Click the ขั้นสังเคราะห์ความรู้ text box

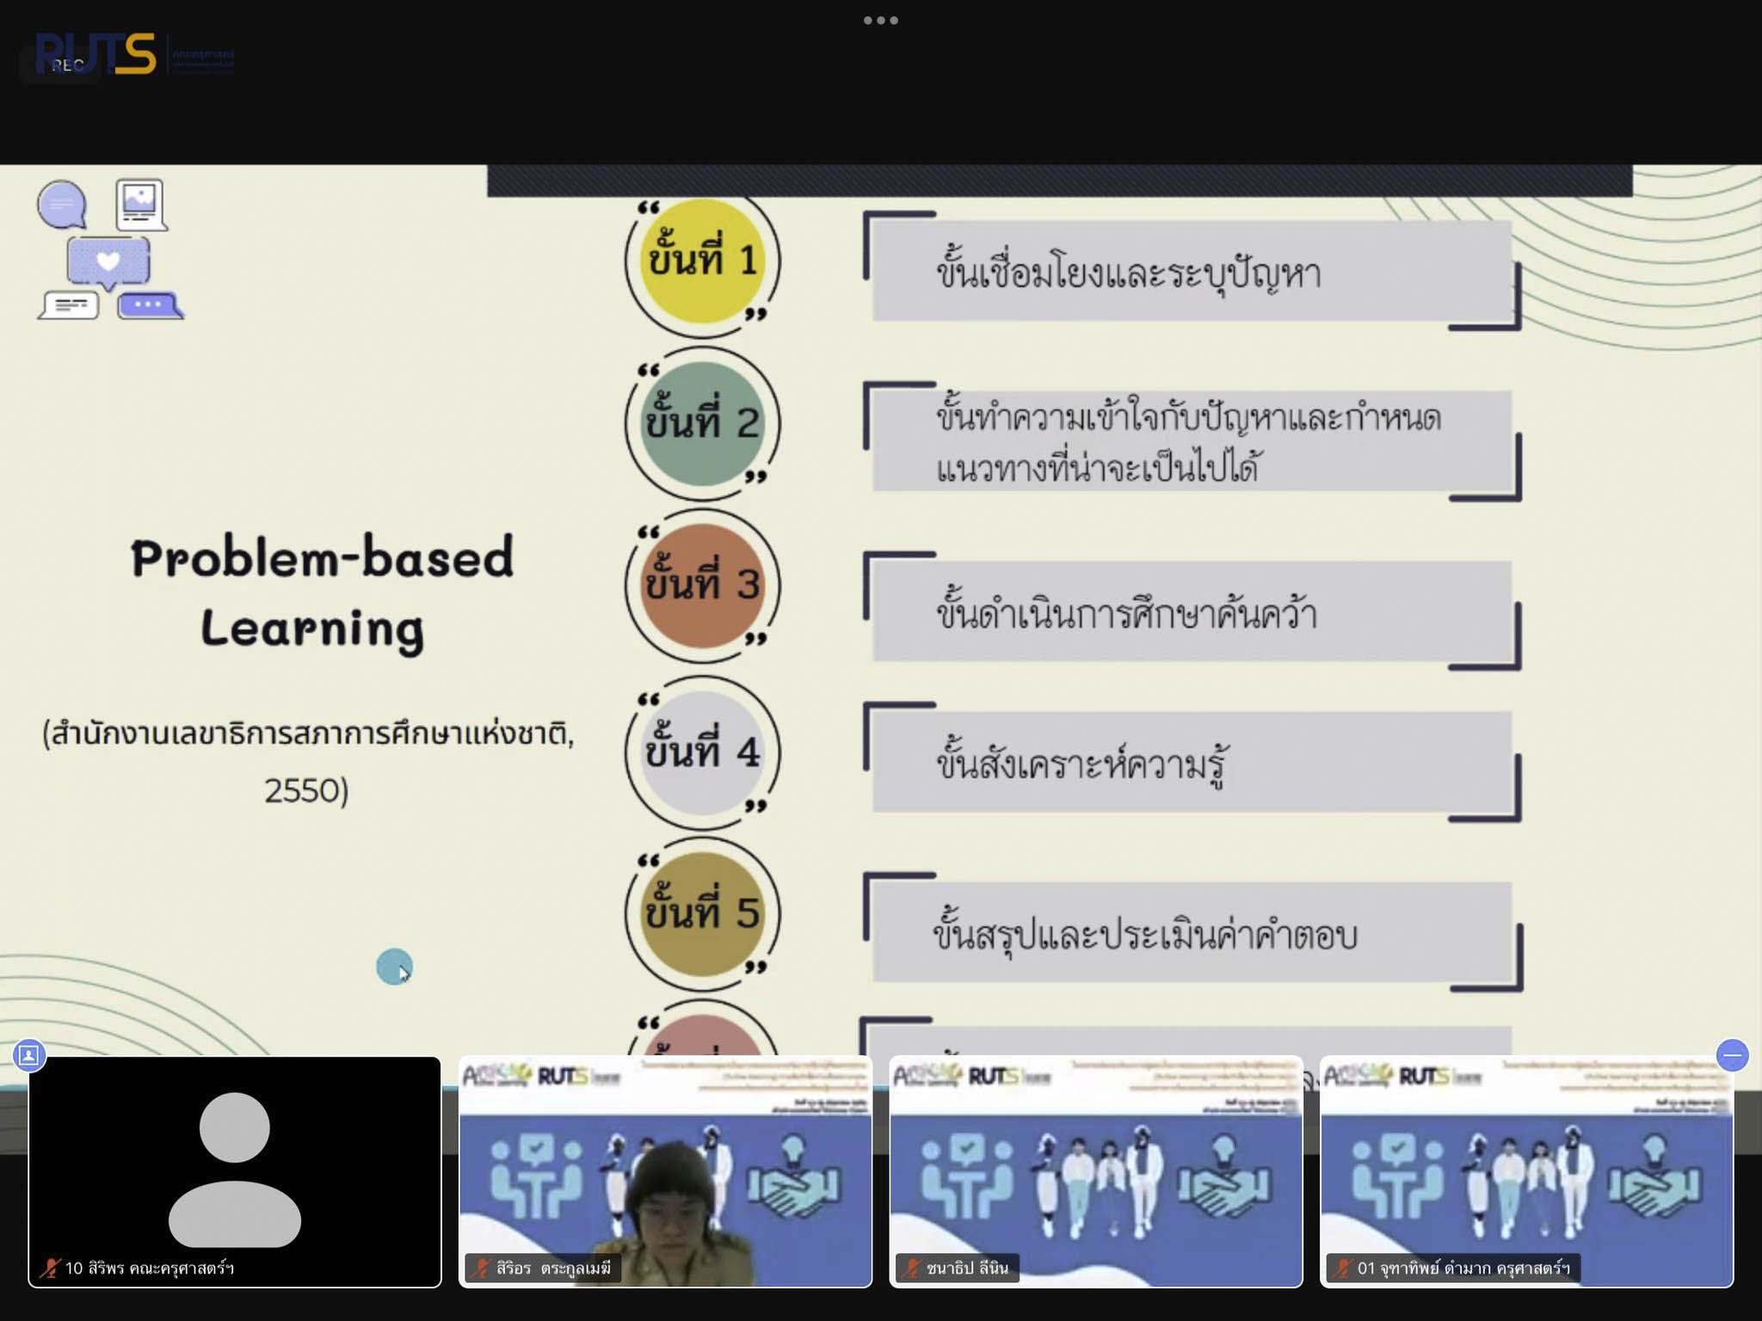pyautogui.click(x=1192, y=762)
